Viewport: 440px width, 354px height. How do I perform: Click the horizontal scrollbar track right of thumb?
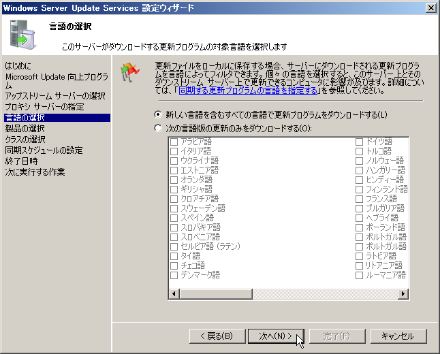[x=325, y=293]
